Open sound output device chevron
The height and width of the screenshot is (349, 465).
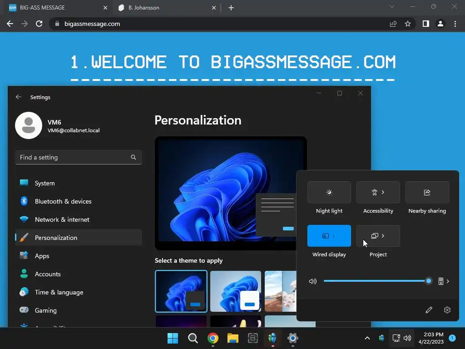pos(448,281)
